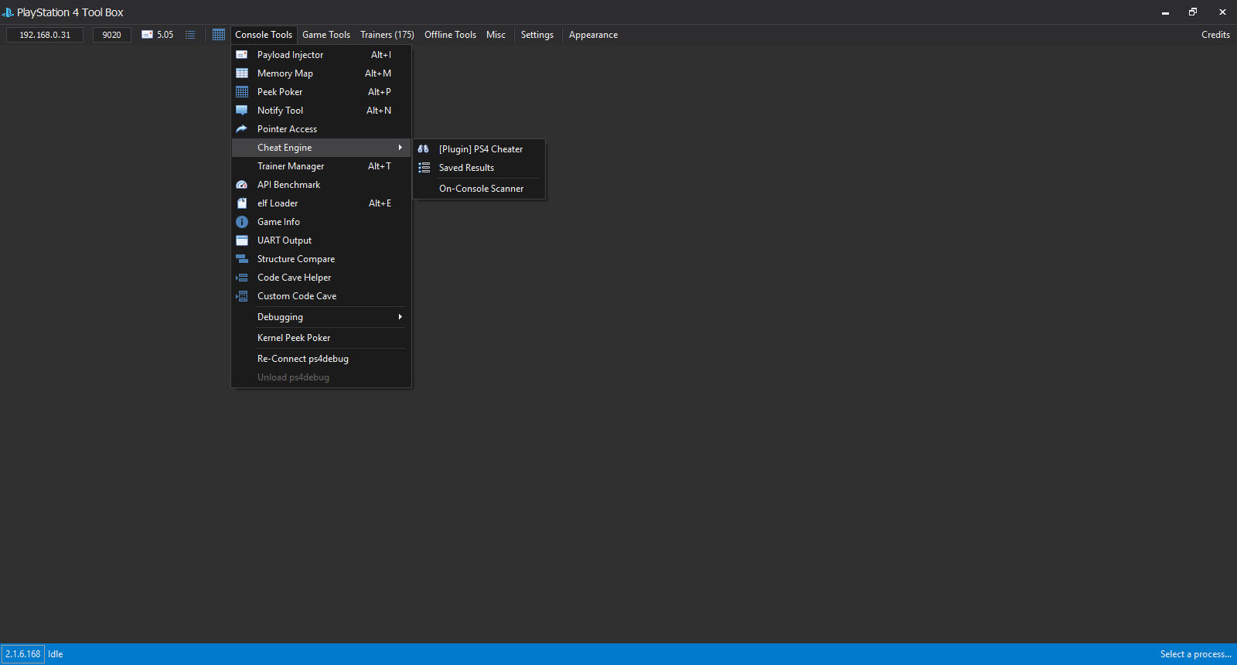Image resolution: width=1237 pixels, height=665 pixels.
Task: Click the version label 2.1.6.168
Action: click(x=23, y=654)
